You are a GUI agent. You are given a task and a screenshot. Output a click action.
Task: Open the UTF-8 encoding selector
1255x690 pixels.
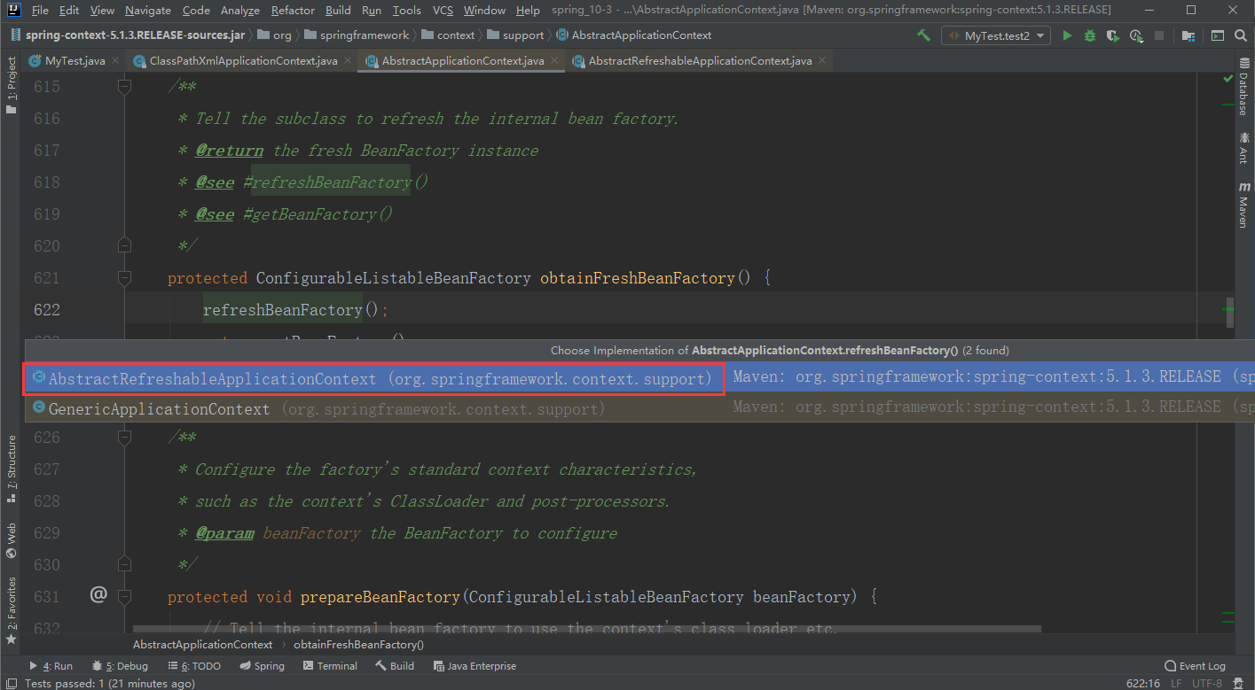(x=1207, y=683)
